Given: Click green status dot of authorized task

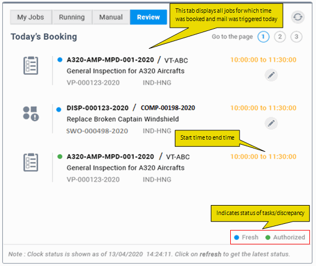Looking at the screenshot, I should [x=60, y=157].
